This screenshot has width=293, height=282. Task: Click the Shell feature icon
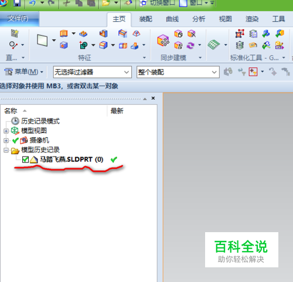point(103,33)
